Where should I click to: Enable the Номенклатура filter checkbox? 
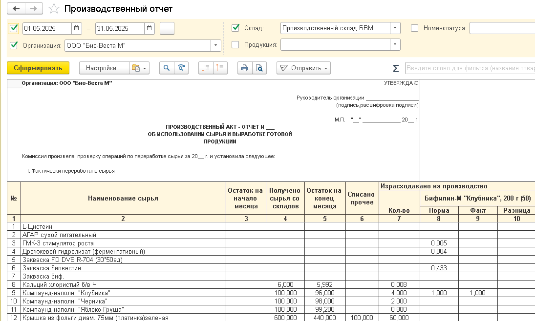coord(415,28)
